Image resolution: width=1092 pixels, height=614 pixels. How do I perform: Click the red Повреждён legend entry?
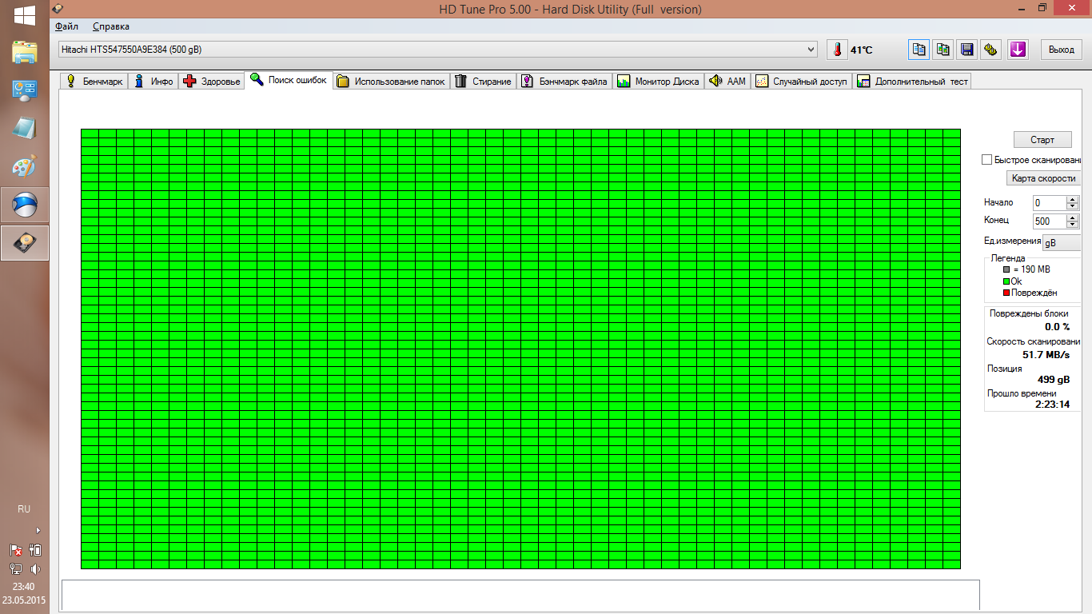[x=1030, y=293]
